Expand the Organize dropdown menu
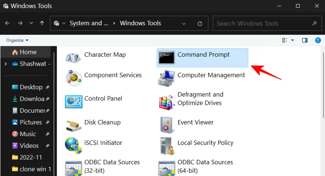Screen dimensions: 325x176 tap(17, 40)
